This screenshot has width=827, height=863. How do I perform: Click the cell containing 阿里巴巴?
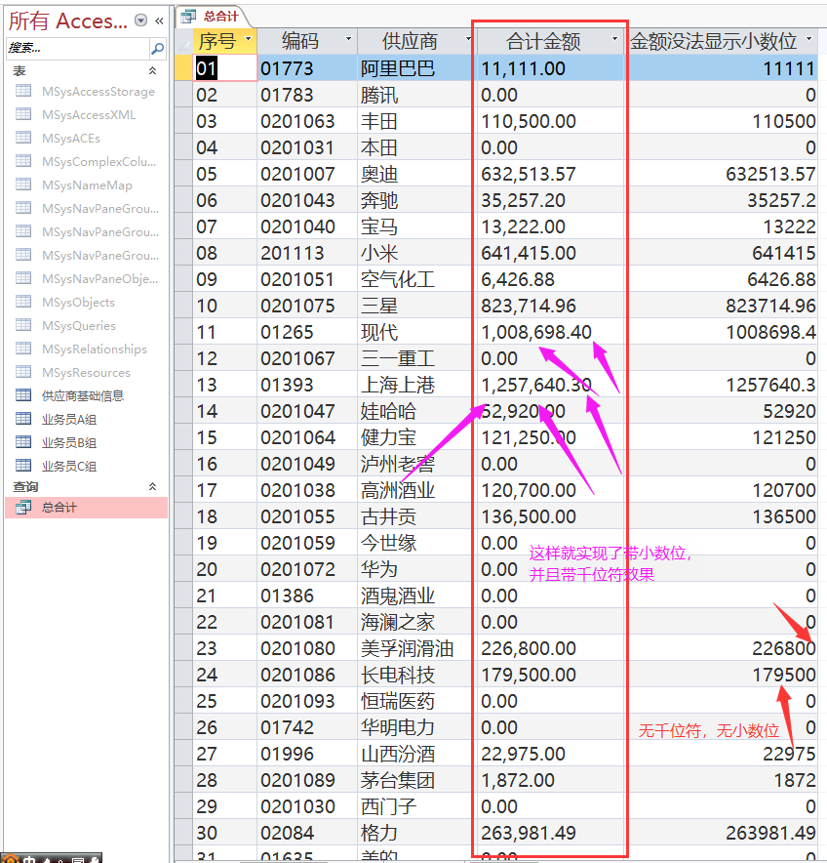[x=417, y=68]
